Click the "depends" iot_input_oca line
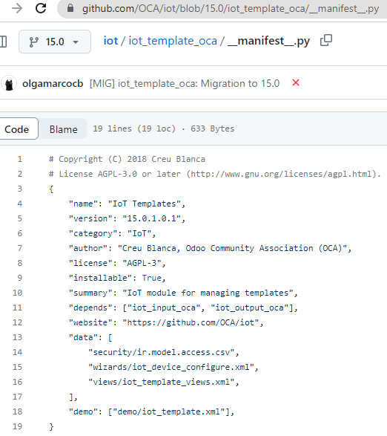 click(183, 308)
